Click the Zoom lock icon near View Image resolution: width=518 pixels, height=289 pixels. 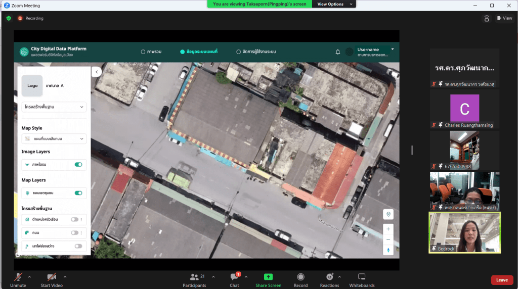(x=487, y=19)
